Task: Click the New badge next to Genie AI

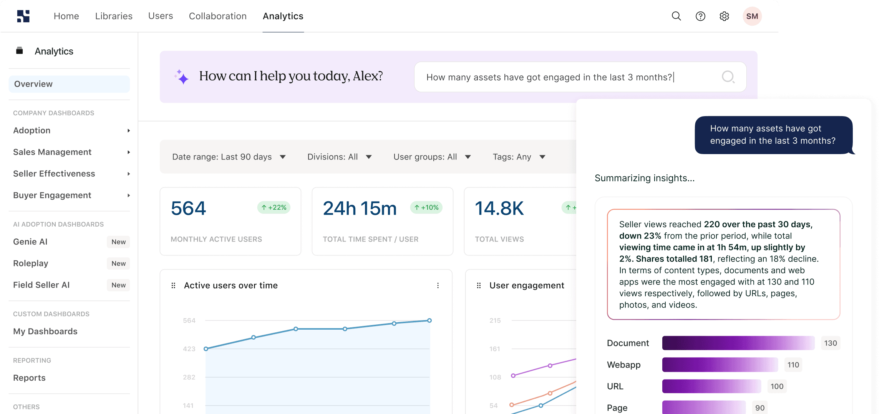Action: coord(118,242)
